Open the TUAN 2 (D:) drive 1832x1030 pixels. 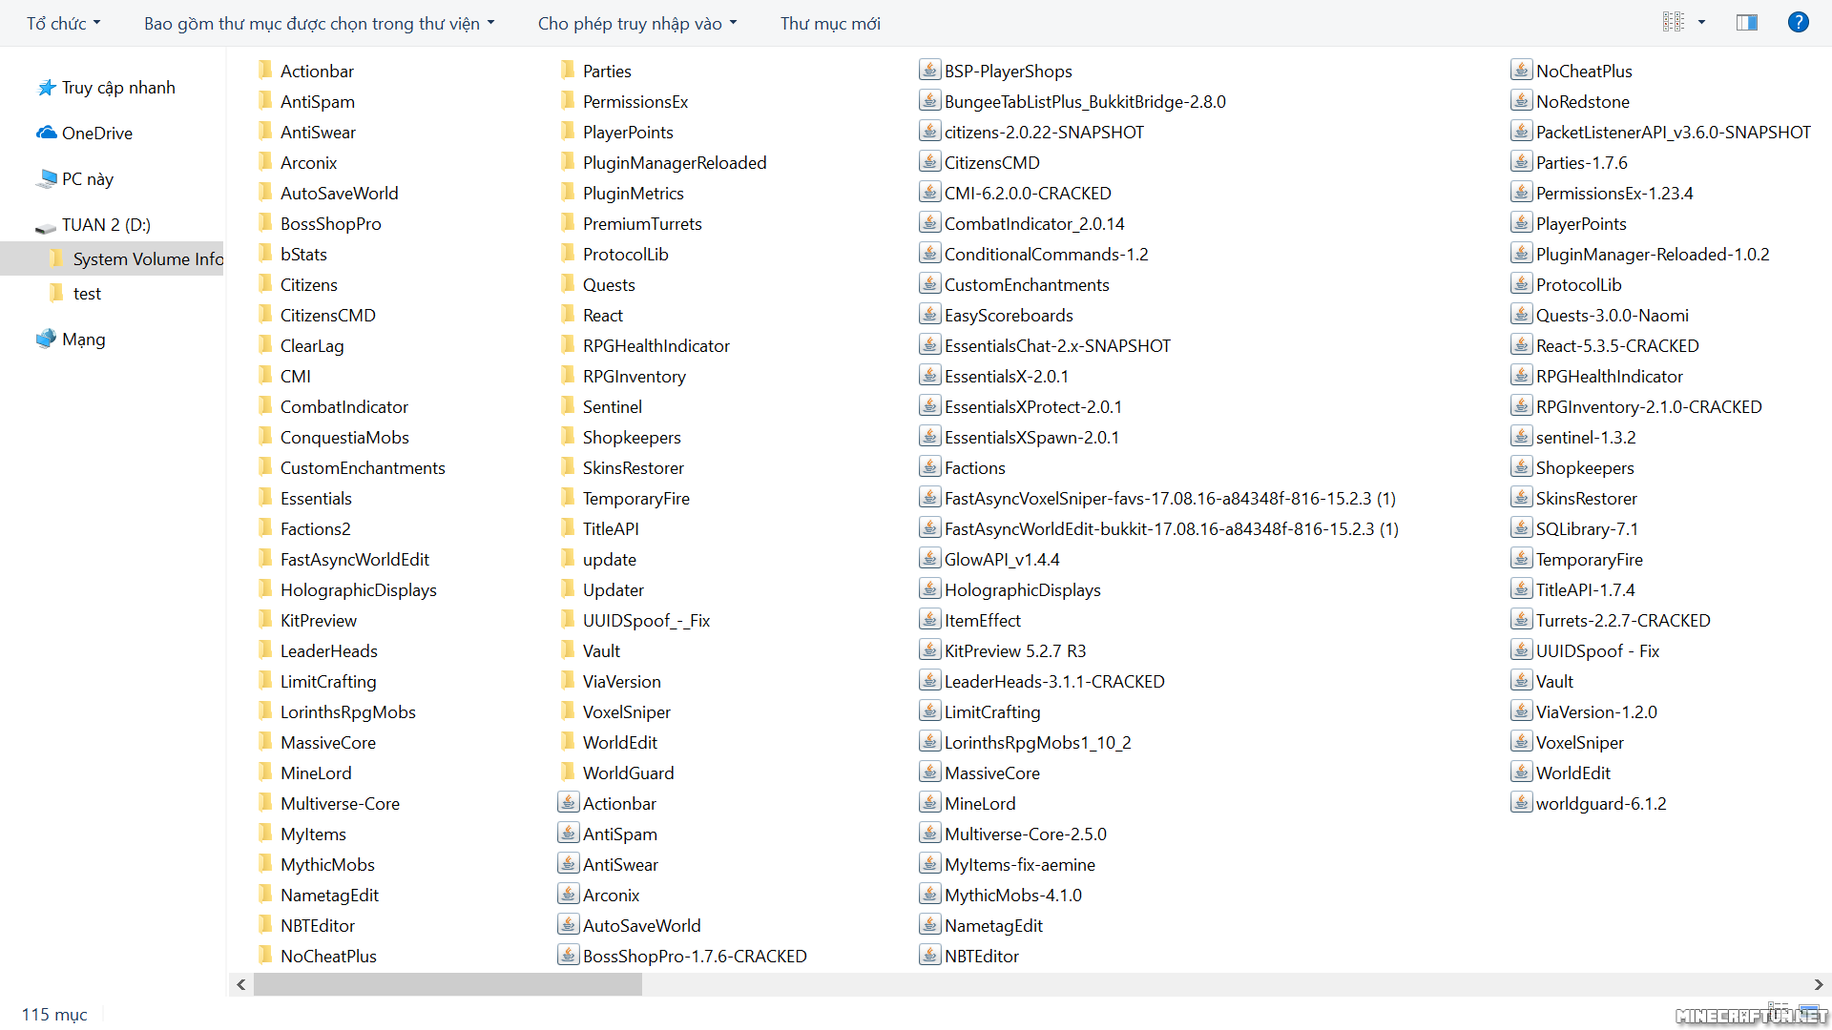pyautogui.click(x=105, y=225)
